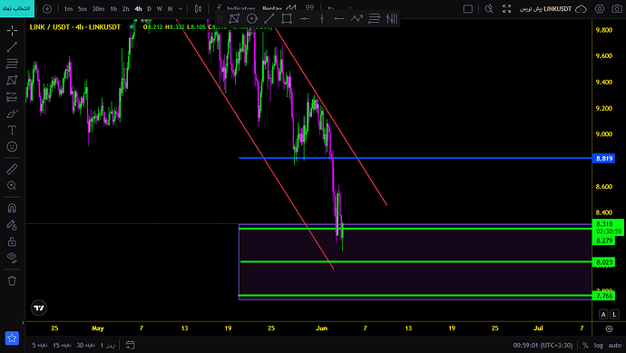Lock all drawing tools
This screenshot has width=626, height=353.
pos(12,241)
